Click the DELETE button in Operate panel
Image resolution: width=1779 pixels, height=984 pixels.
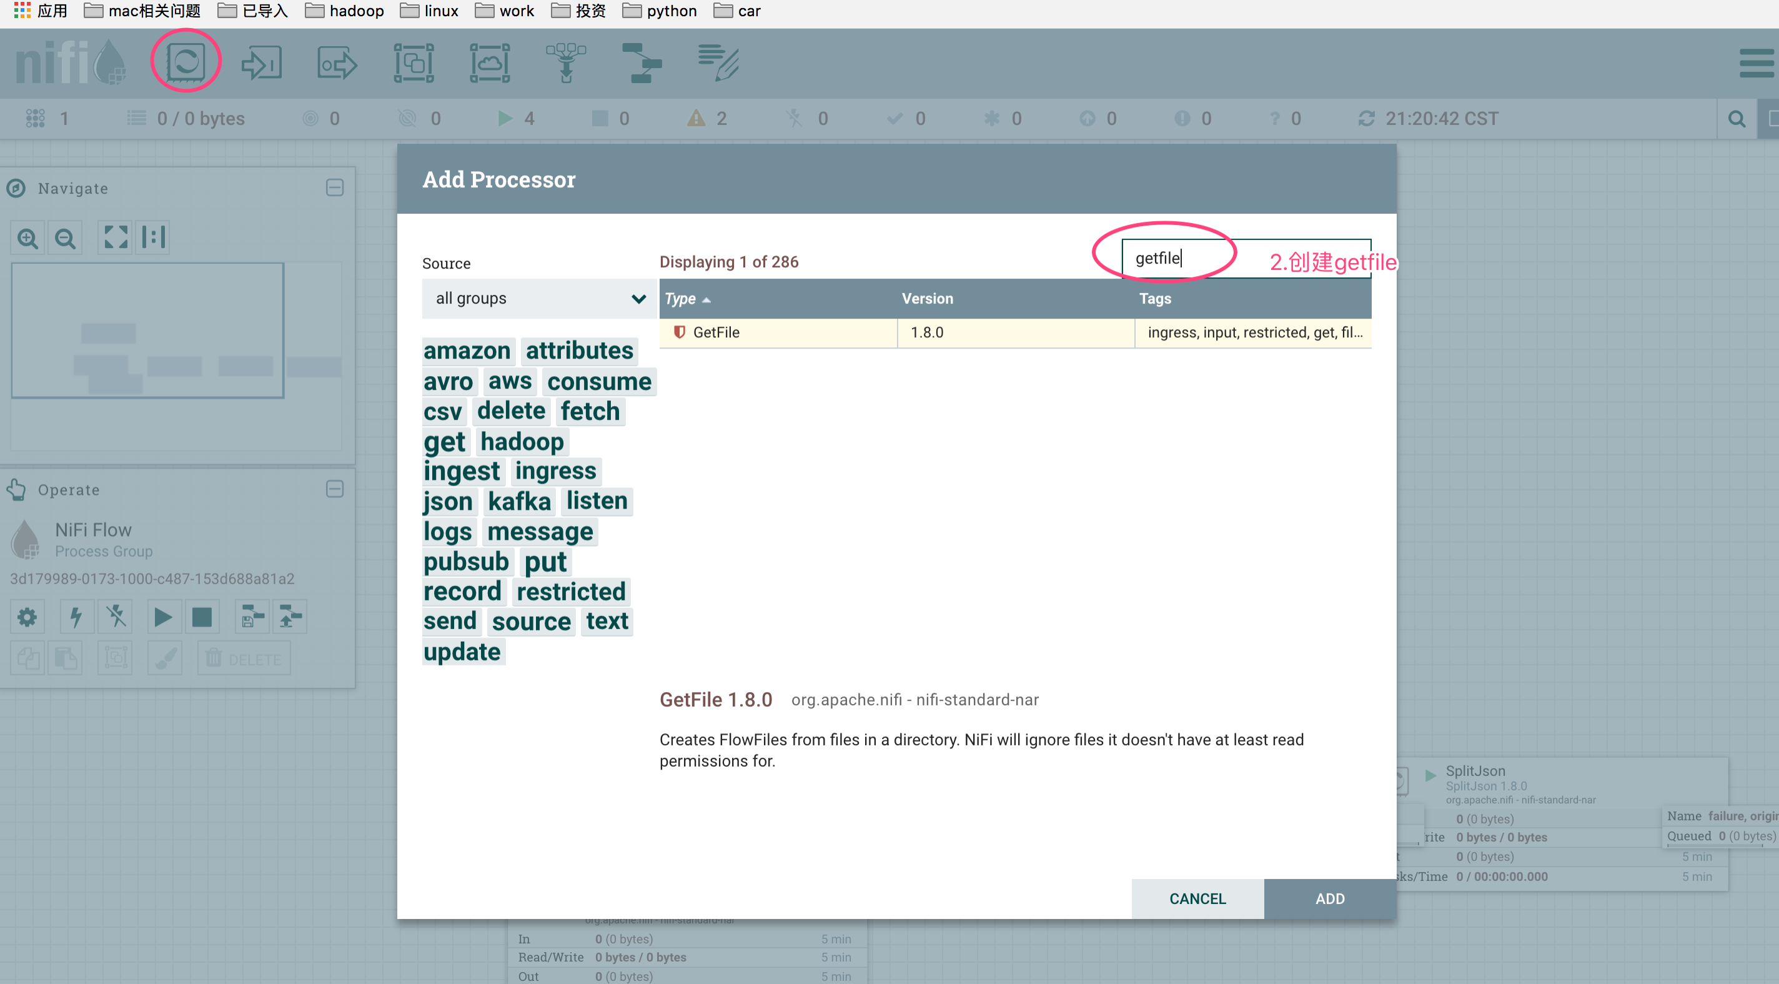coord(244,658)
